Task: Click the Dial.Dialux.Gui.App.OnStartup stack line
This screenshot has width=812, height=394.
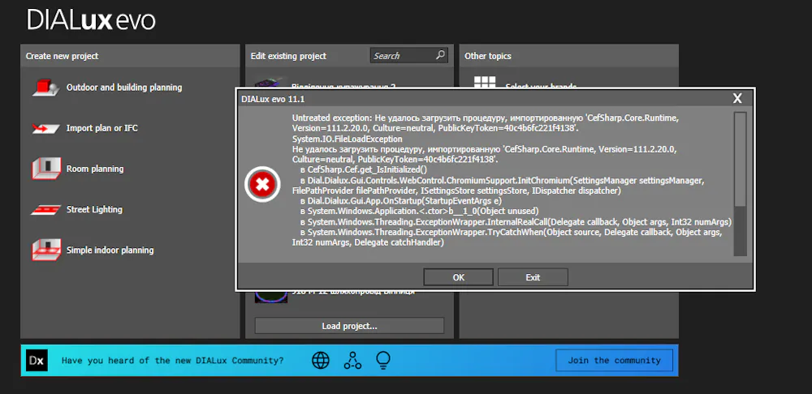Action: point(401,200)
